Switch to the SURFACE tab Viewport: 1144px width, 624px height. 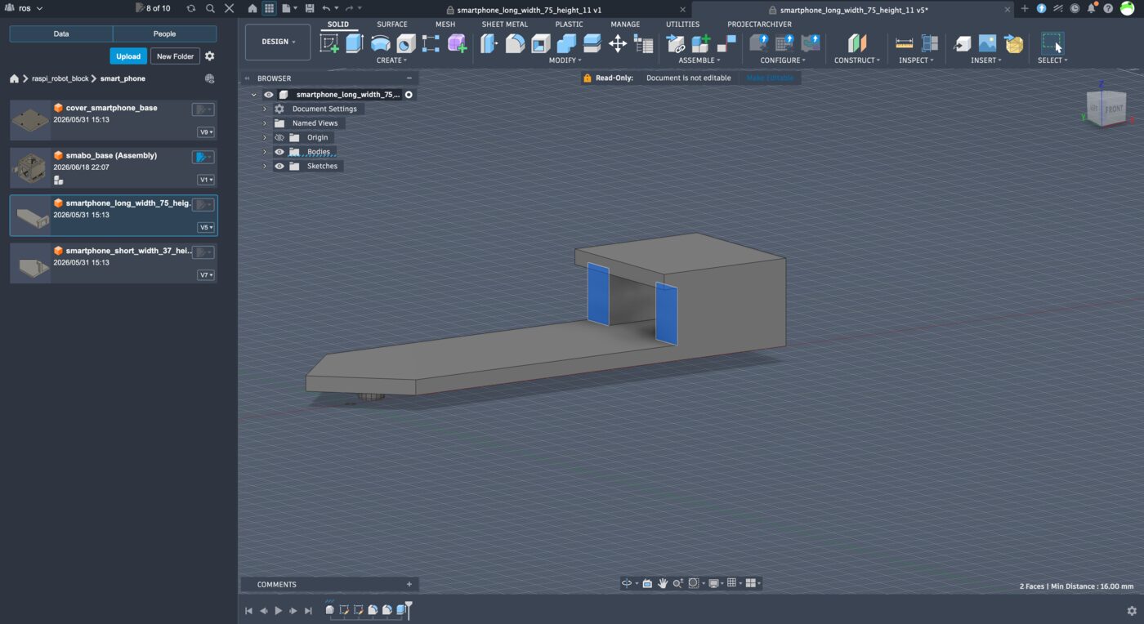tap(392, 25)
